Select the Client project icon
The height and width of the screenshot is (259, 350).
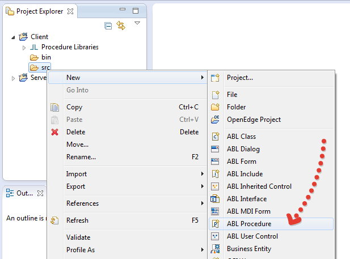[23, 37]
